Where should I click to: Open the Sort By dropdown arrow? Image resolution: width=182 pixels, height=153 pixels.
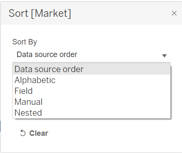click(x=164, y=56)
